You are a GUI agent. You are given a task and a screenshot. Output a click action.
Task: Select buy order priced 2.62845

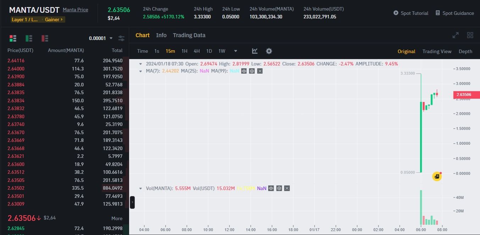pyautogui.click(x=65, y=228)
